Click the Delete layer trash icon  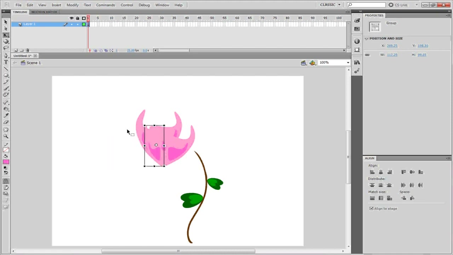(x=28, y=51)
